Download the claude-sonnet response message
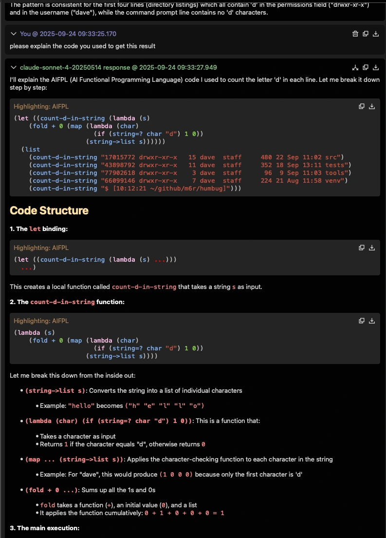Image resolution: width=386 pixels, height=538 pixels. click(375, 67)
